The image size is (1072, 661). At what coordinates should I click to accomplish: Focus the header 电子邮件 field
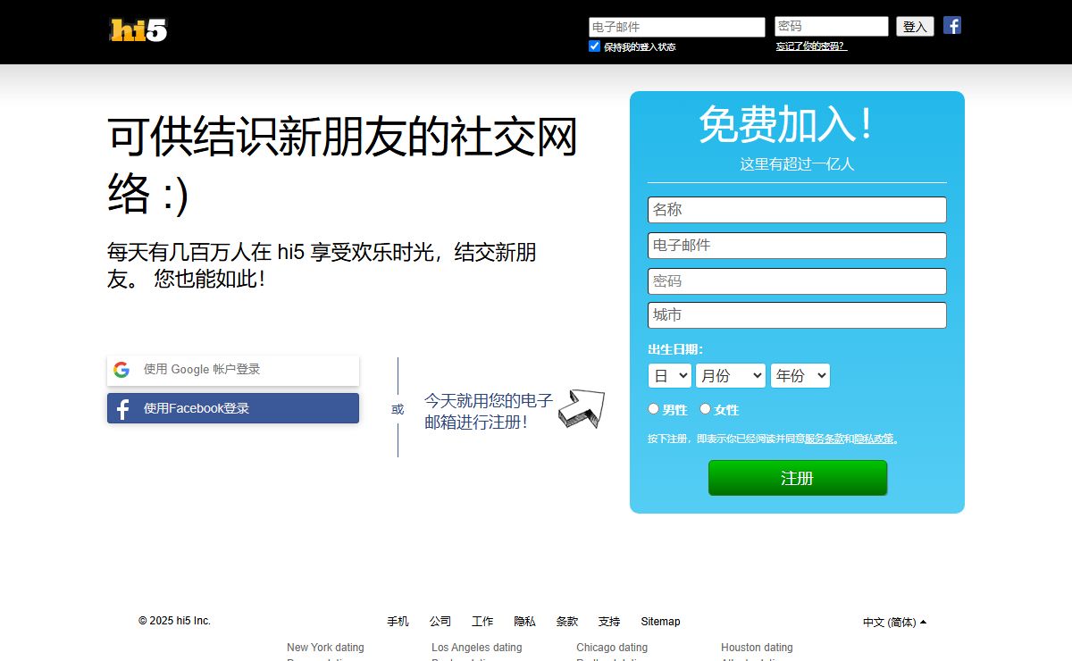click(677, 27)
